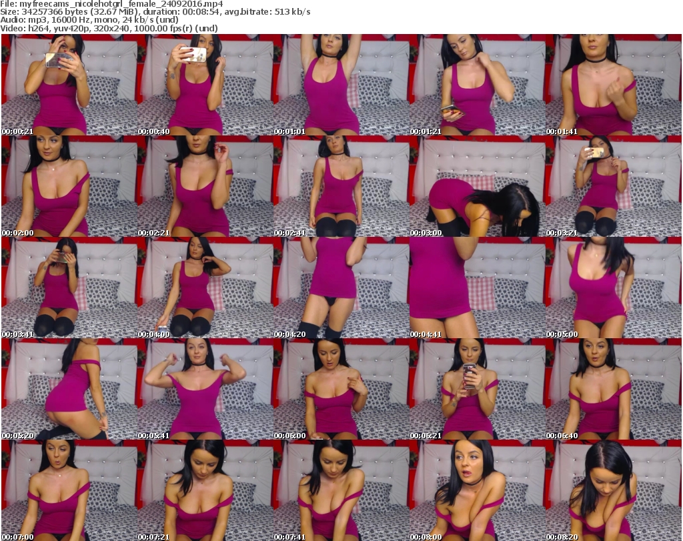Select the 00:03:41 frame

click(69, 288)
